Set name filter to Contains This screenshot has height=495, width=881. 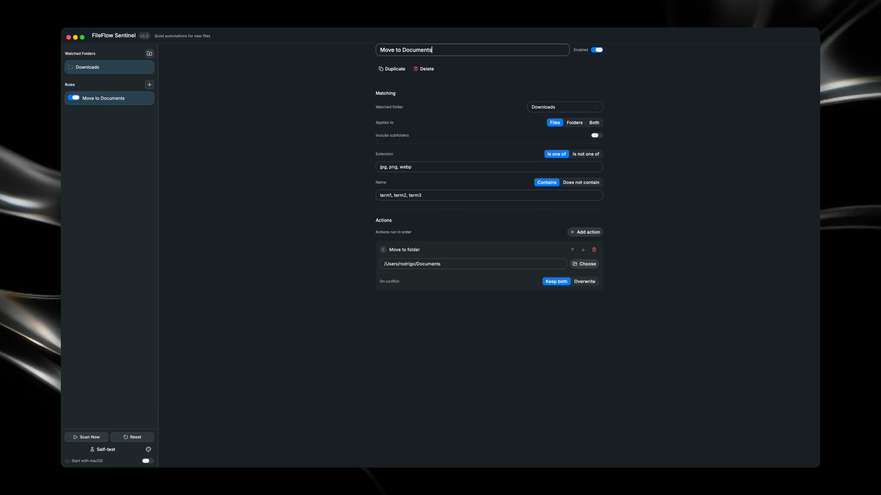[546, 182]
